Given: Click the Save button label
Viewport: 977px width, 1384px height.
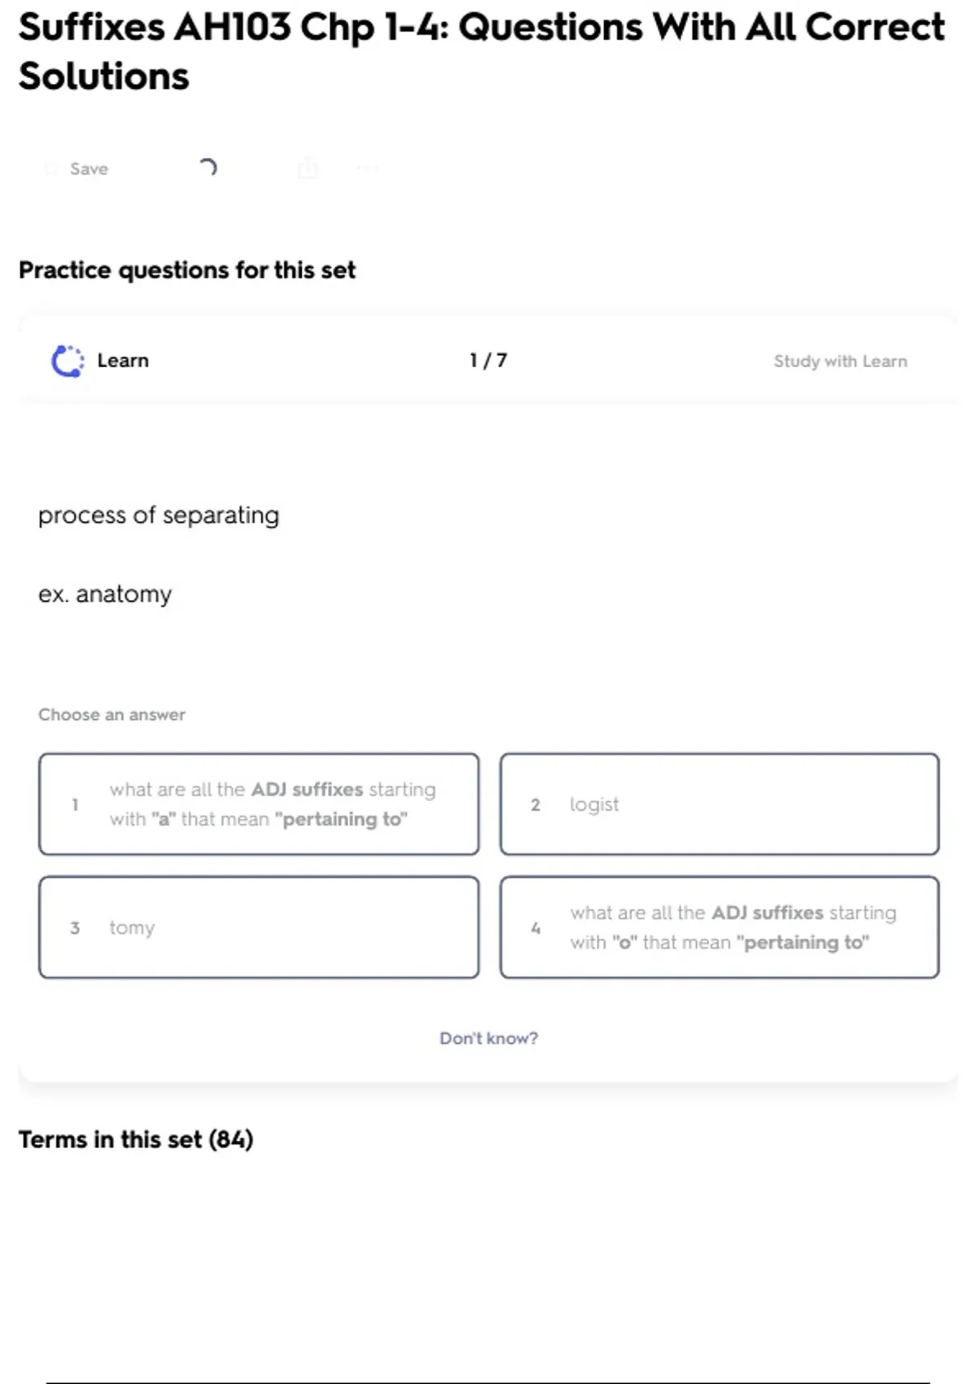Looking at the screenshot, I should point(89,169).
